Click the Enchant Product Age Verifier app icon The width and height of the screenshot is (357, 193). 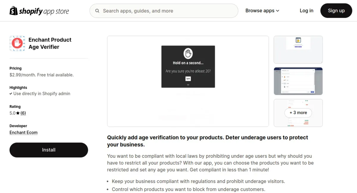[x=17, y=43]
